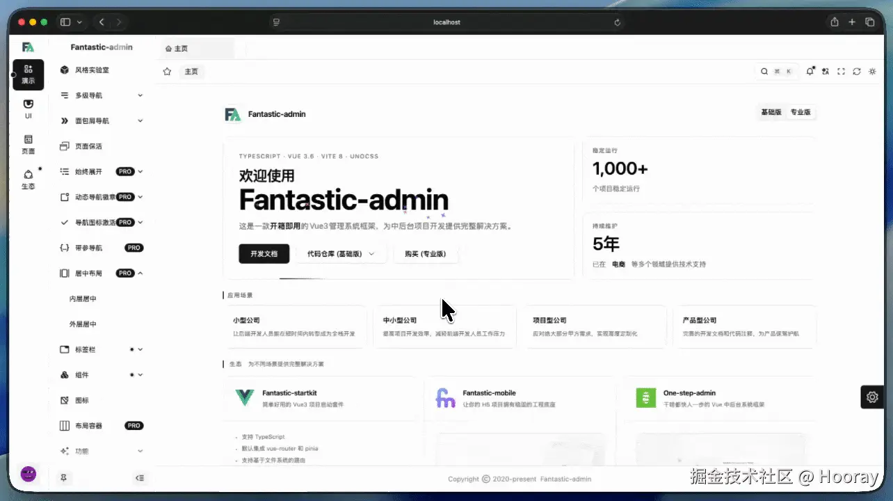
Task: Open the Vue logo of Fantastic-startkit
Action: [245, 398]
